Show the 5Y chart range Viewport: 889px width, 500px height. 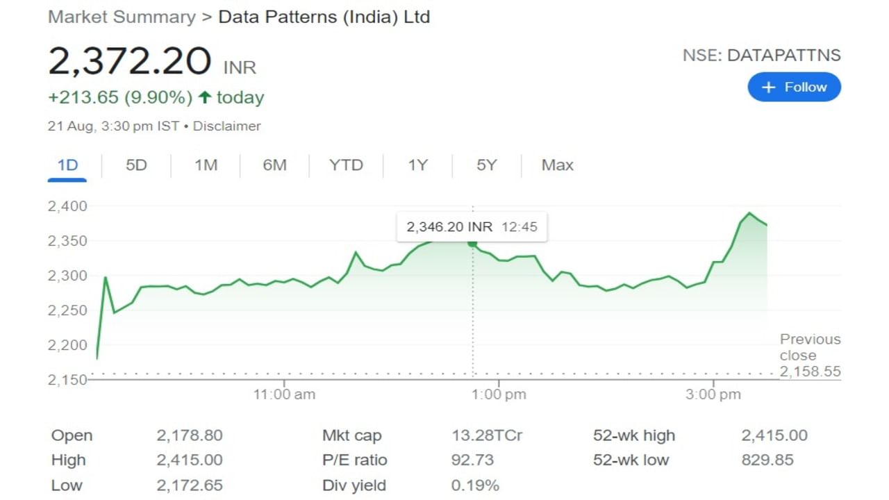tap(486, 165)
